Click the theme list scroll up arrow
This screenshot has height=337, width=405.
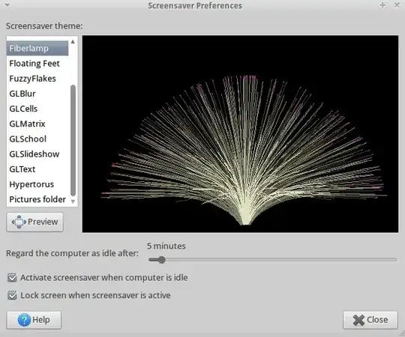73,41
